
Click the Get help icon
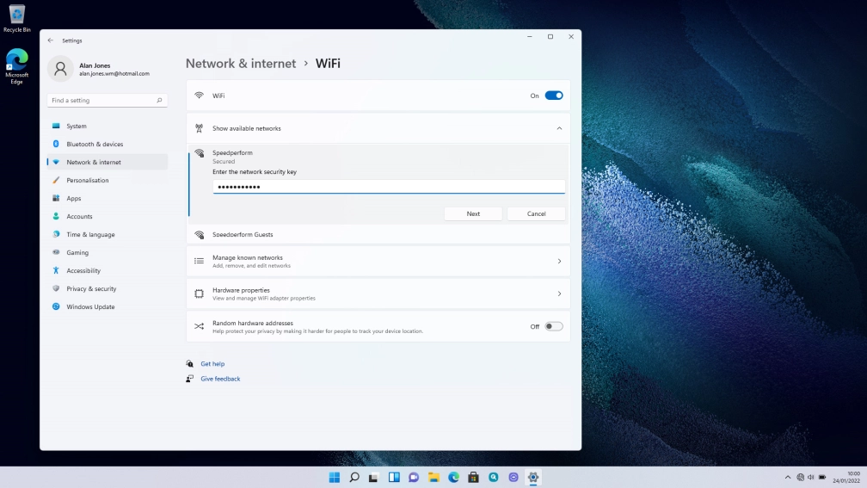pos(190,364)
